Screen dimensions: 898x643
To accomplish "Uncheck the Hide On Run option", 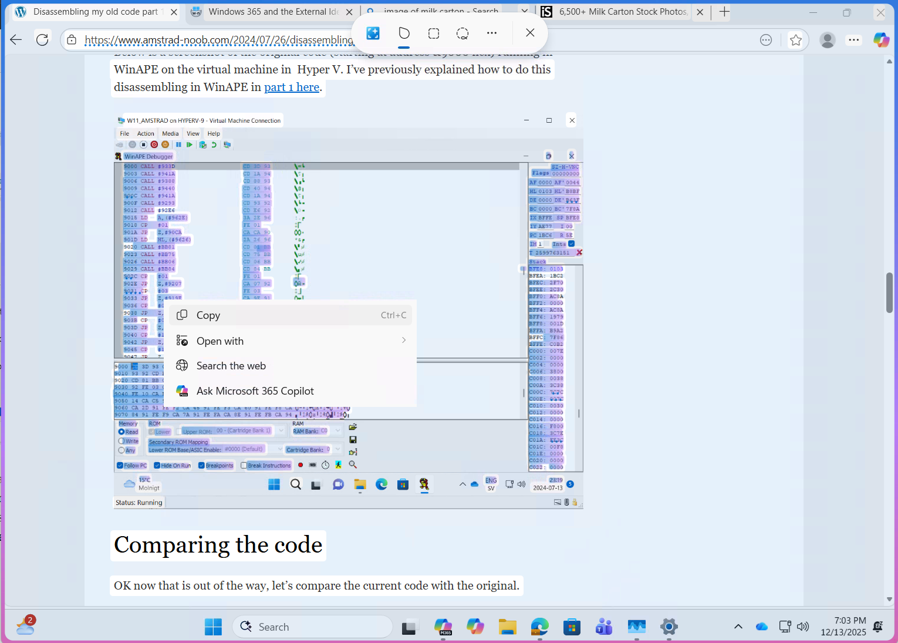I will [157, 465].
